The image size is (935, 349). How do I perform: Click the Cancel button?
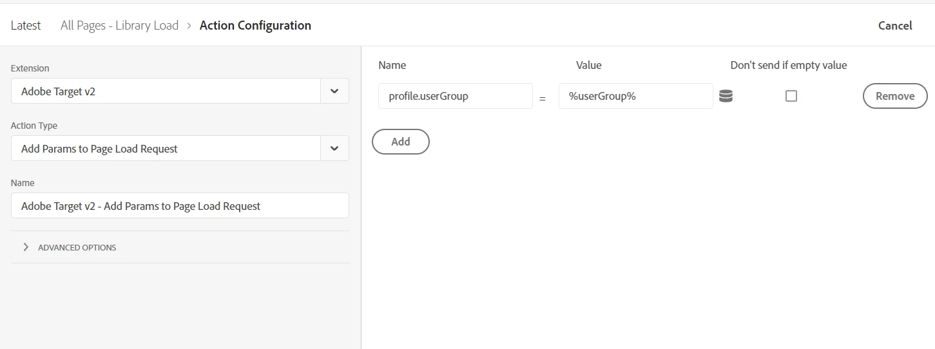point(895,26)
